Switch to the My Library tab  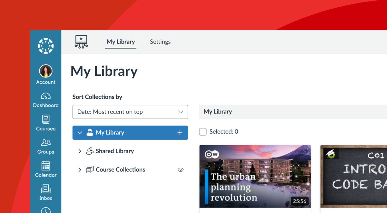[x=121, y=42]
